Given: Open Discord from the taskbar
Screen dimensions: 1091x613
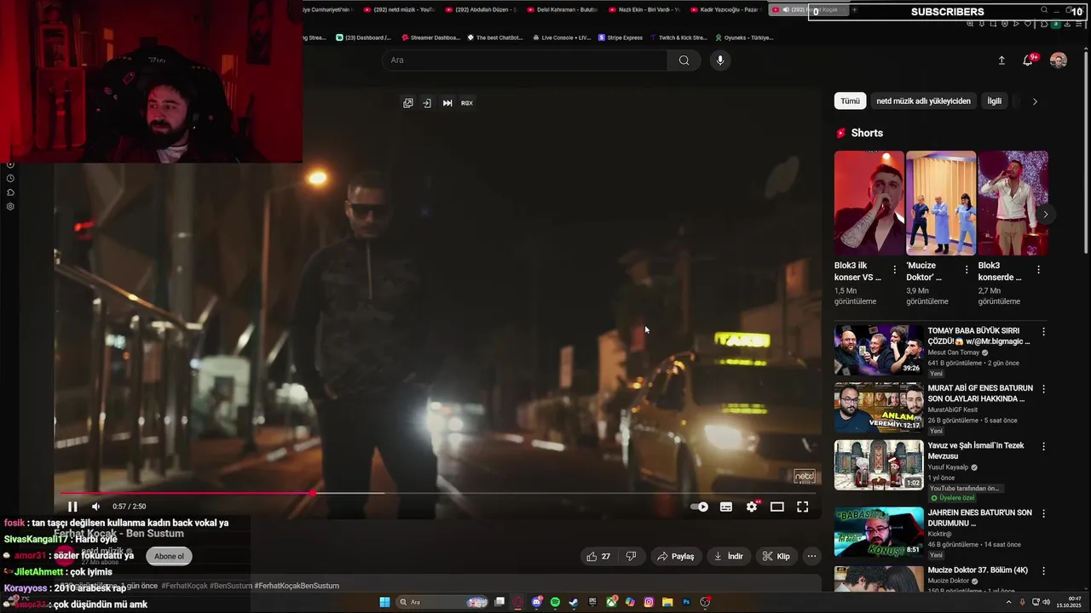Looking at the screenshot, I should tap(536, 602).
